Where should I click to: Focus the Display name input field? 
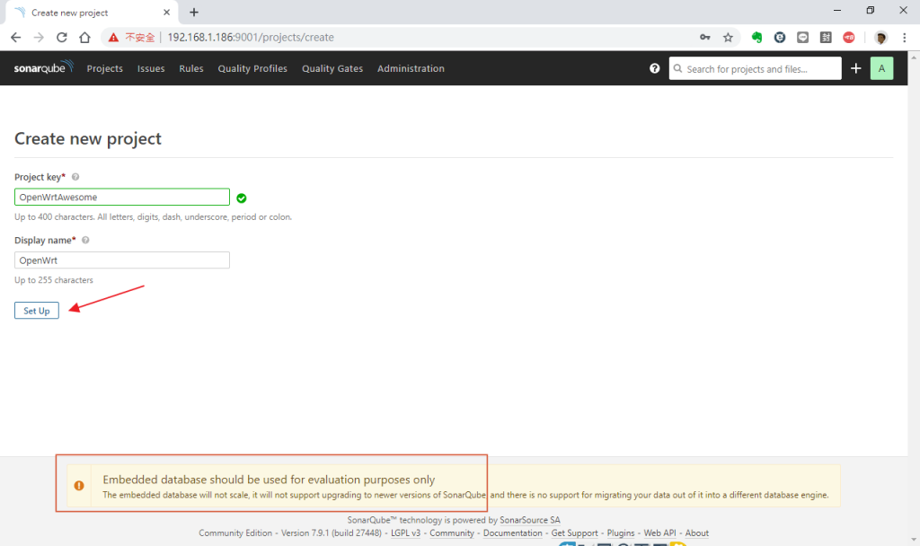[122, 260]
